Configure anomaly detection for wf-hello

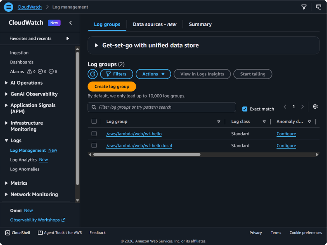[x=286, y=134]
